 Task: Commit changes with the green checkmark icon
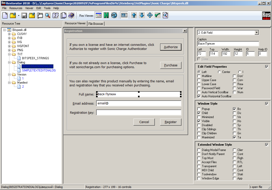coord(158,15)
